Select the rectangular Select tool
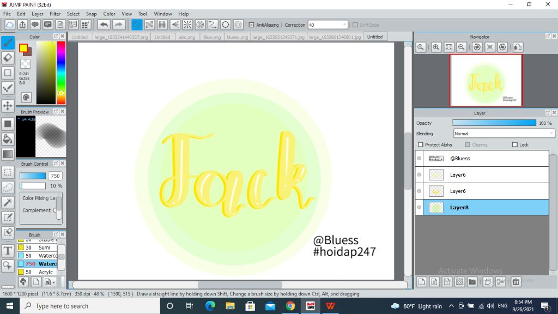The width and height of the screenshot is (558, 314). (x=8, y=172)
